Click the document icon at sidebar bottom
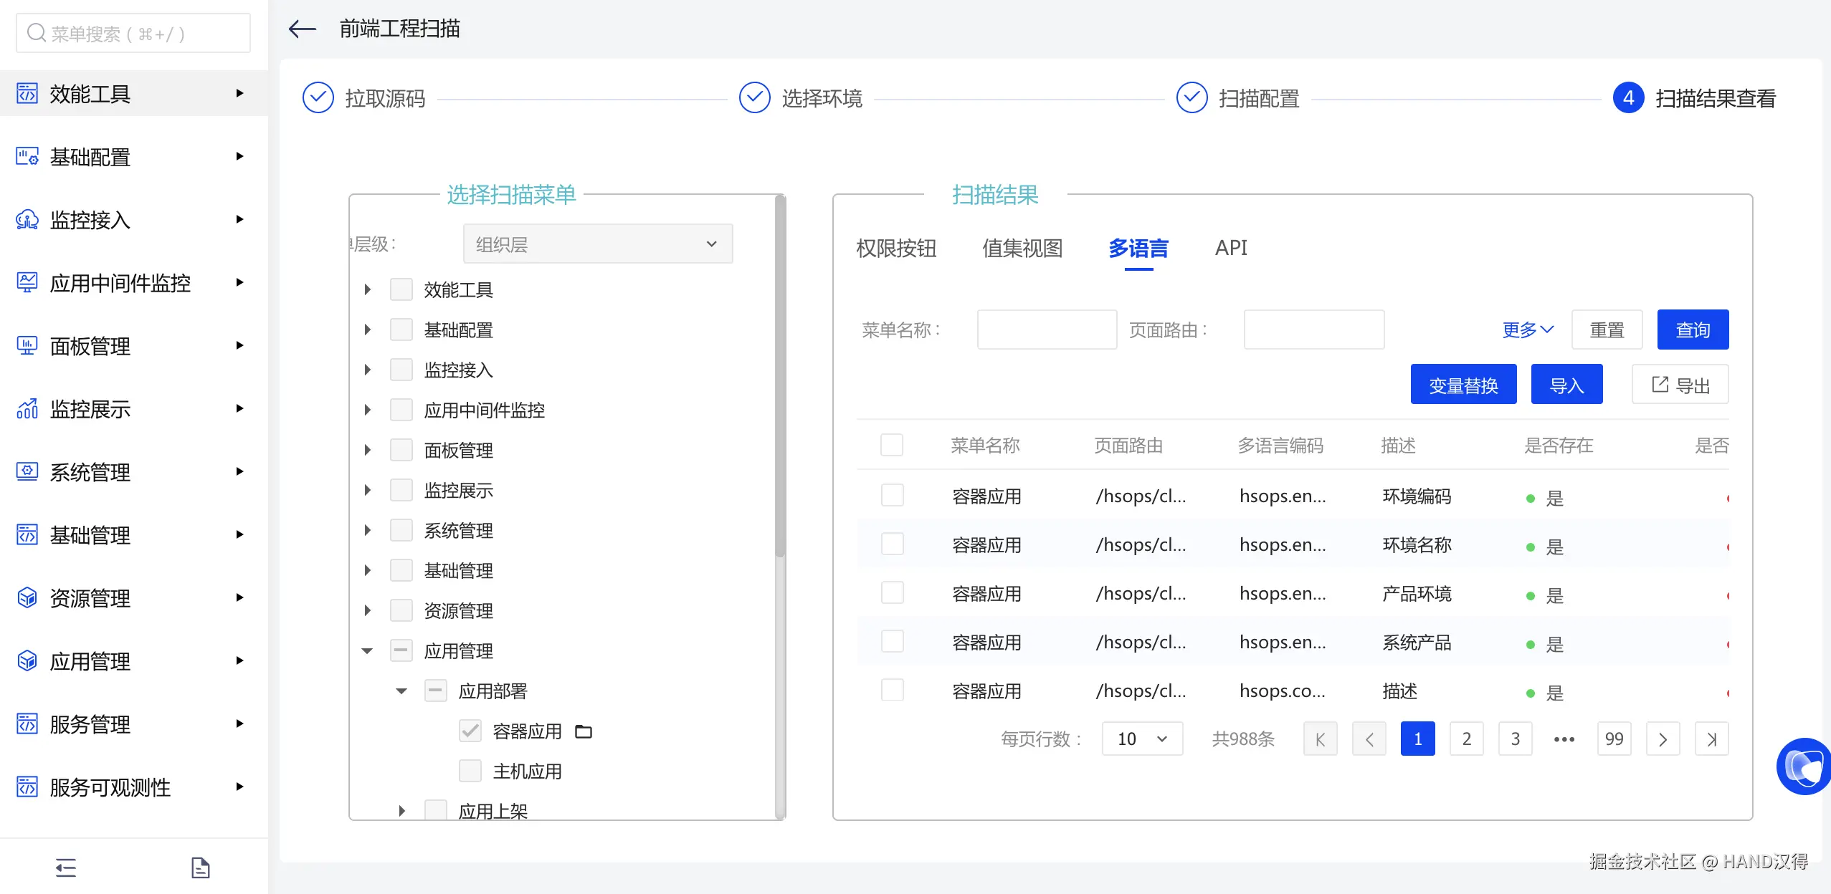Image resolution: width=1831 pixels, height=894 pixels. click(x=200, y=867)
